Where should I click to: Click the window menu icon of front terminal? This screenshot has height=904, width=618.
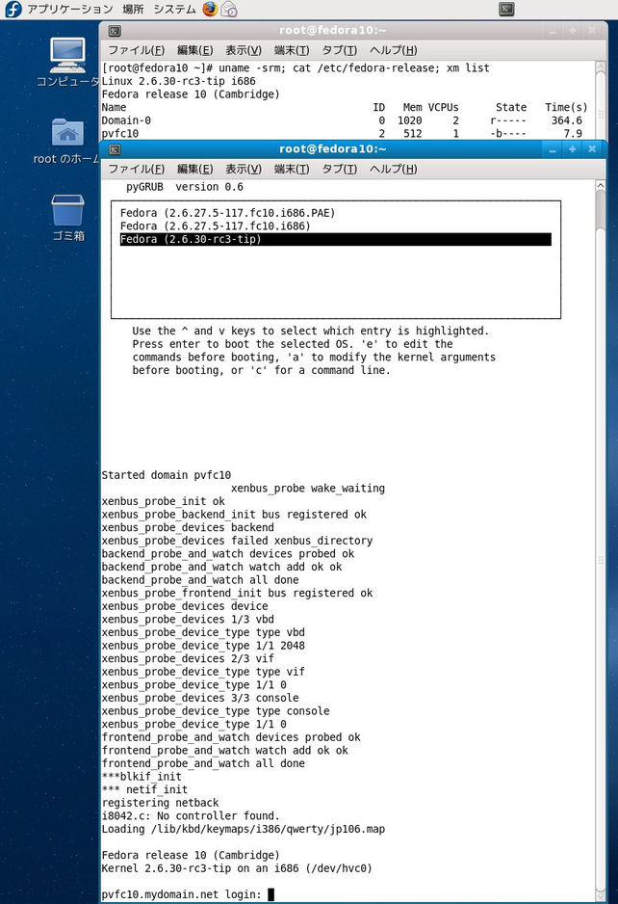tap(115, 149)
